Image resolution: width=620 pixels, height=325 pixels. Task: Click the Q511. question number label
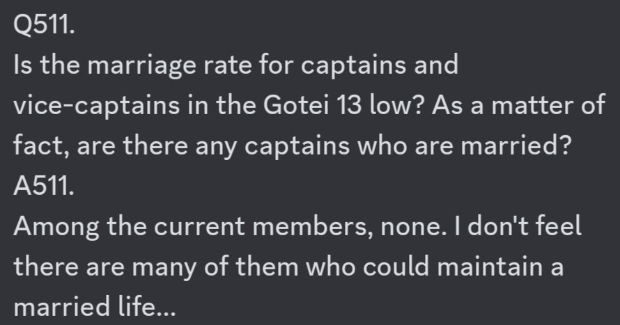pos(44,25)
